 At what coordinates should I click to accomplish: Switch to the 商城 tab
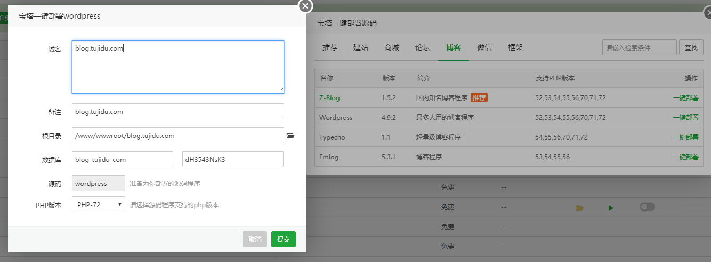pos(392,47)
